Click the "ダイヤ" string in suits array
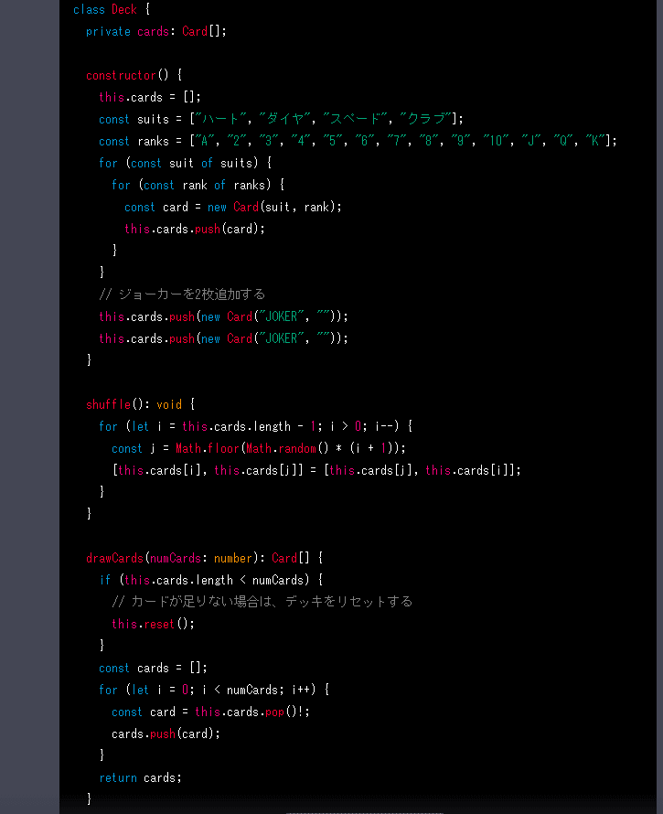 point(284,119)
